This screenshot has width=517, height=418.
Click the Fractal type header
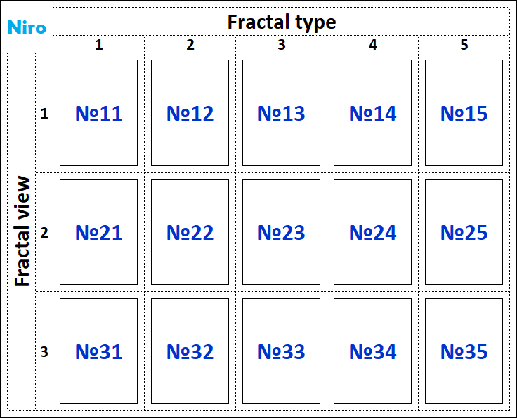[x=281, y=22]
